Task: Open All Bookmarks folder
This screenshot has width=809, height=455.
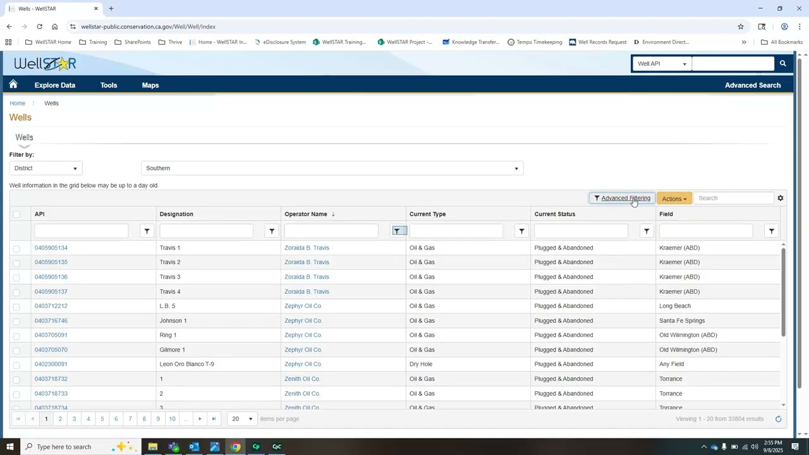Action: tap(782, 42)
